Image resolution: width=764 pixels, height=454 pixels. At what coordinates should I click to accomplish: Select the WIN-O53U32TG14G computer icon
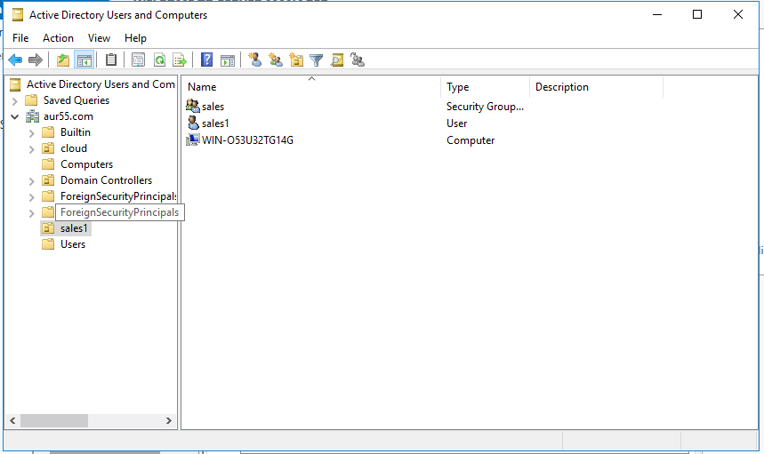(x=193, y=139)
